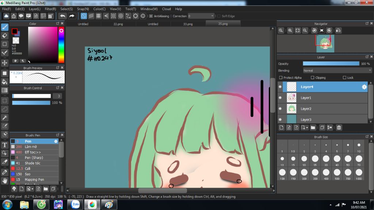The width and height of the screenshot is (374, 210).
Task: Open the Layer menu
Action: tap(35, 9)
